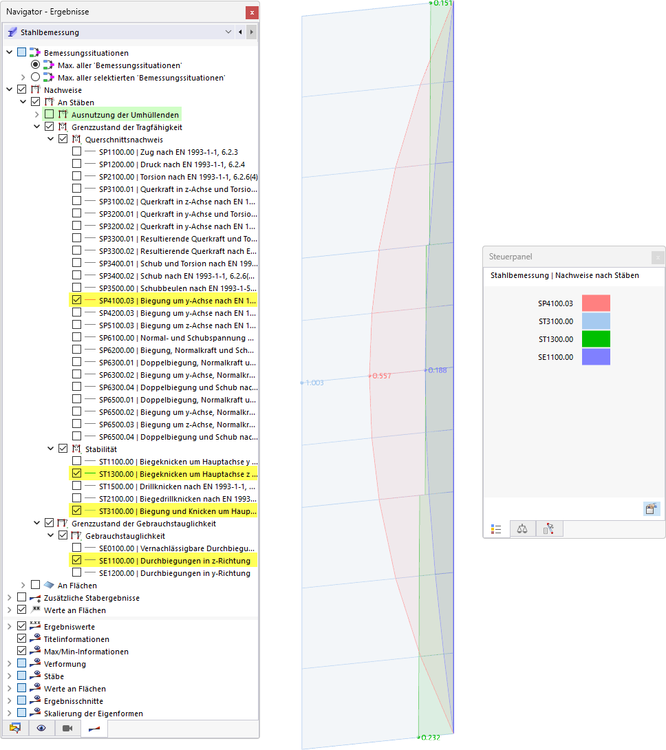Image resolution: width=666 pixels, height=750 pixels.
Task: Check SP2100.00 Torsion checkbox
Action: click(x=76, y=177)
